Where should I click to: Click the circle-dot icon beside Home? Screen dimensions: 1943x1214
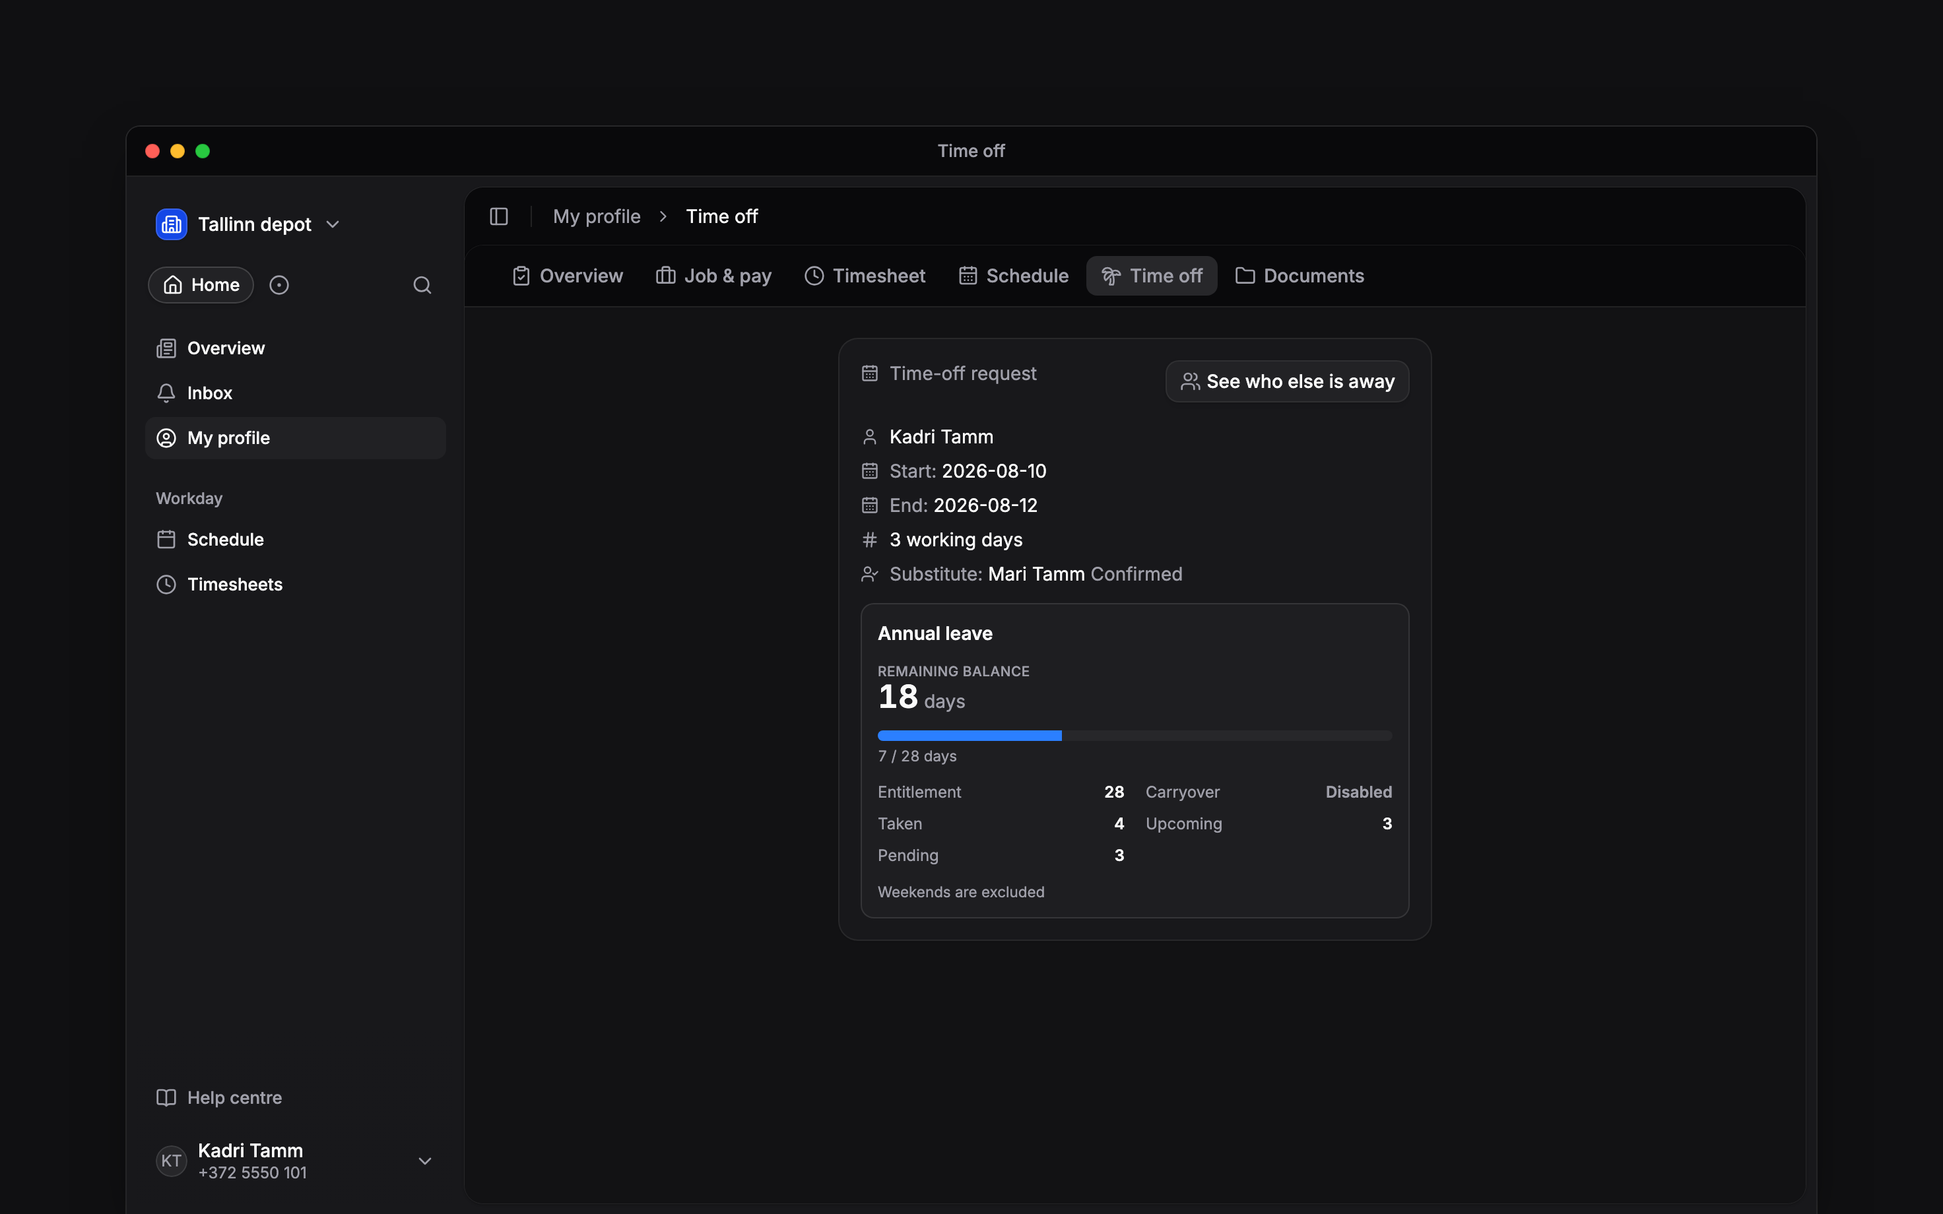[279, 285]
